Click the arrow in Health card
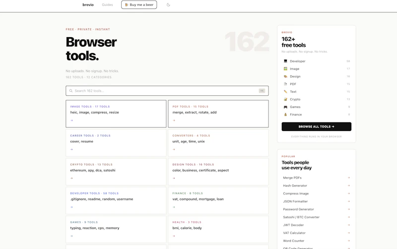The image size is (397, 249). (174, 236)
